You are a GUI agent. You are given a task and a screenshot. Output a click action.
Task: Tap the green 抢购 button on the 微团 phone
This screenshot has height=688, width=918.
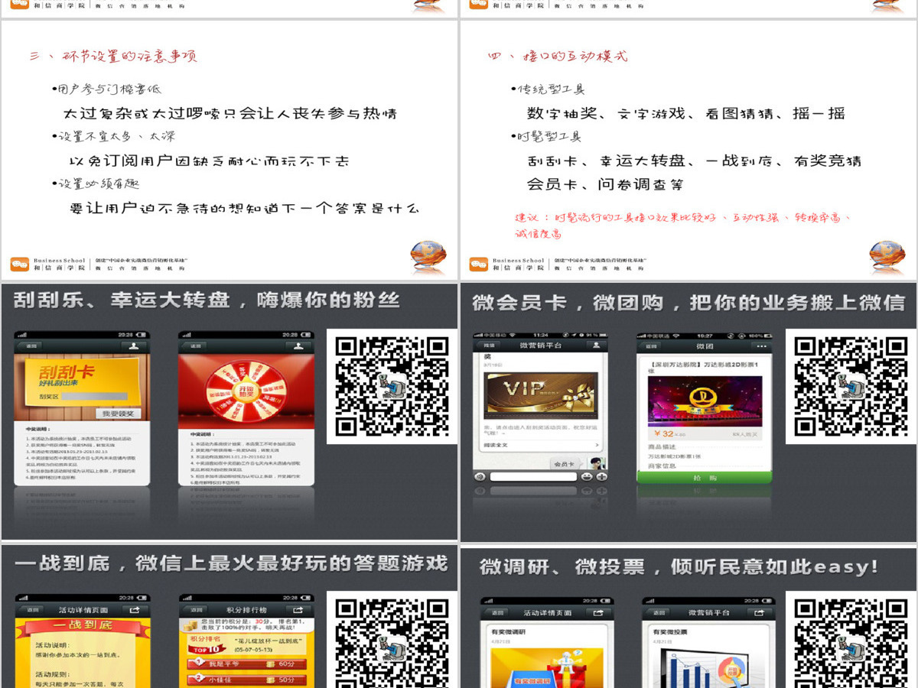pos(705,478)
